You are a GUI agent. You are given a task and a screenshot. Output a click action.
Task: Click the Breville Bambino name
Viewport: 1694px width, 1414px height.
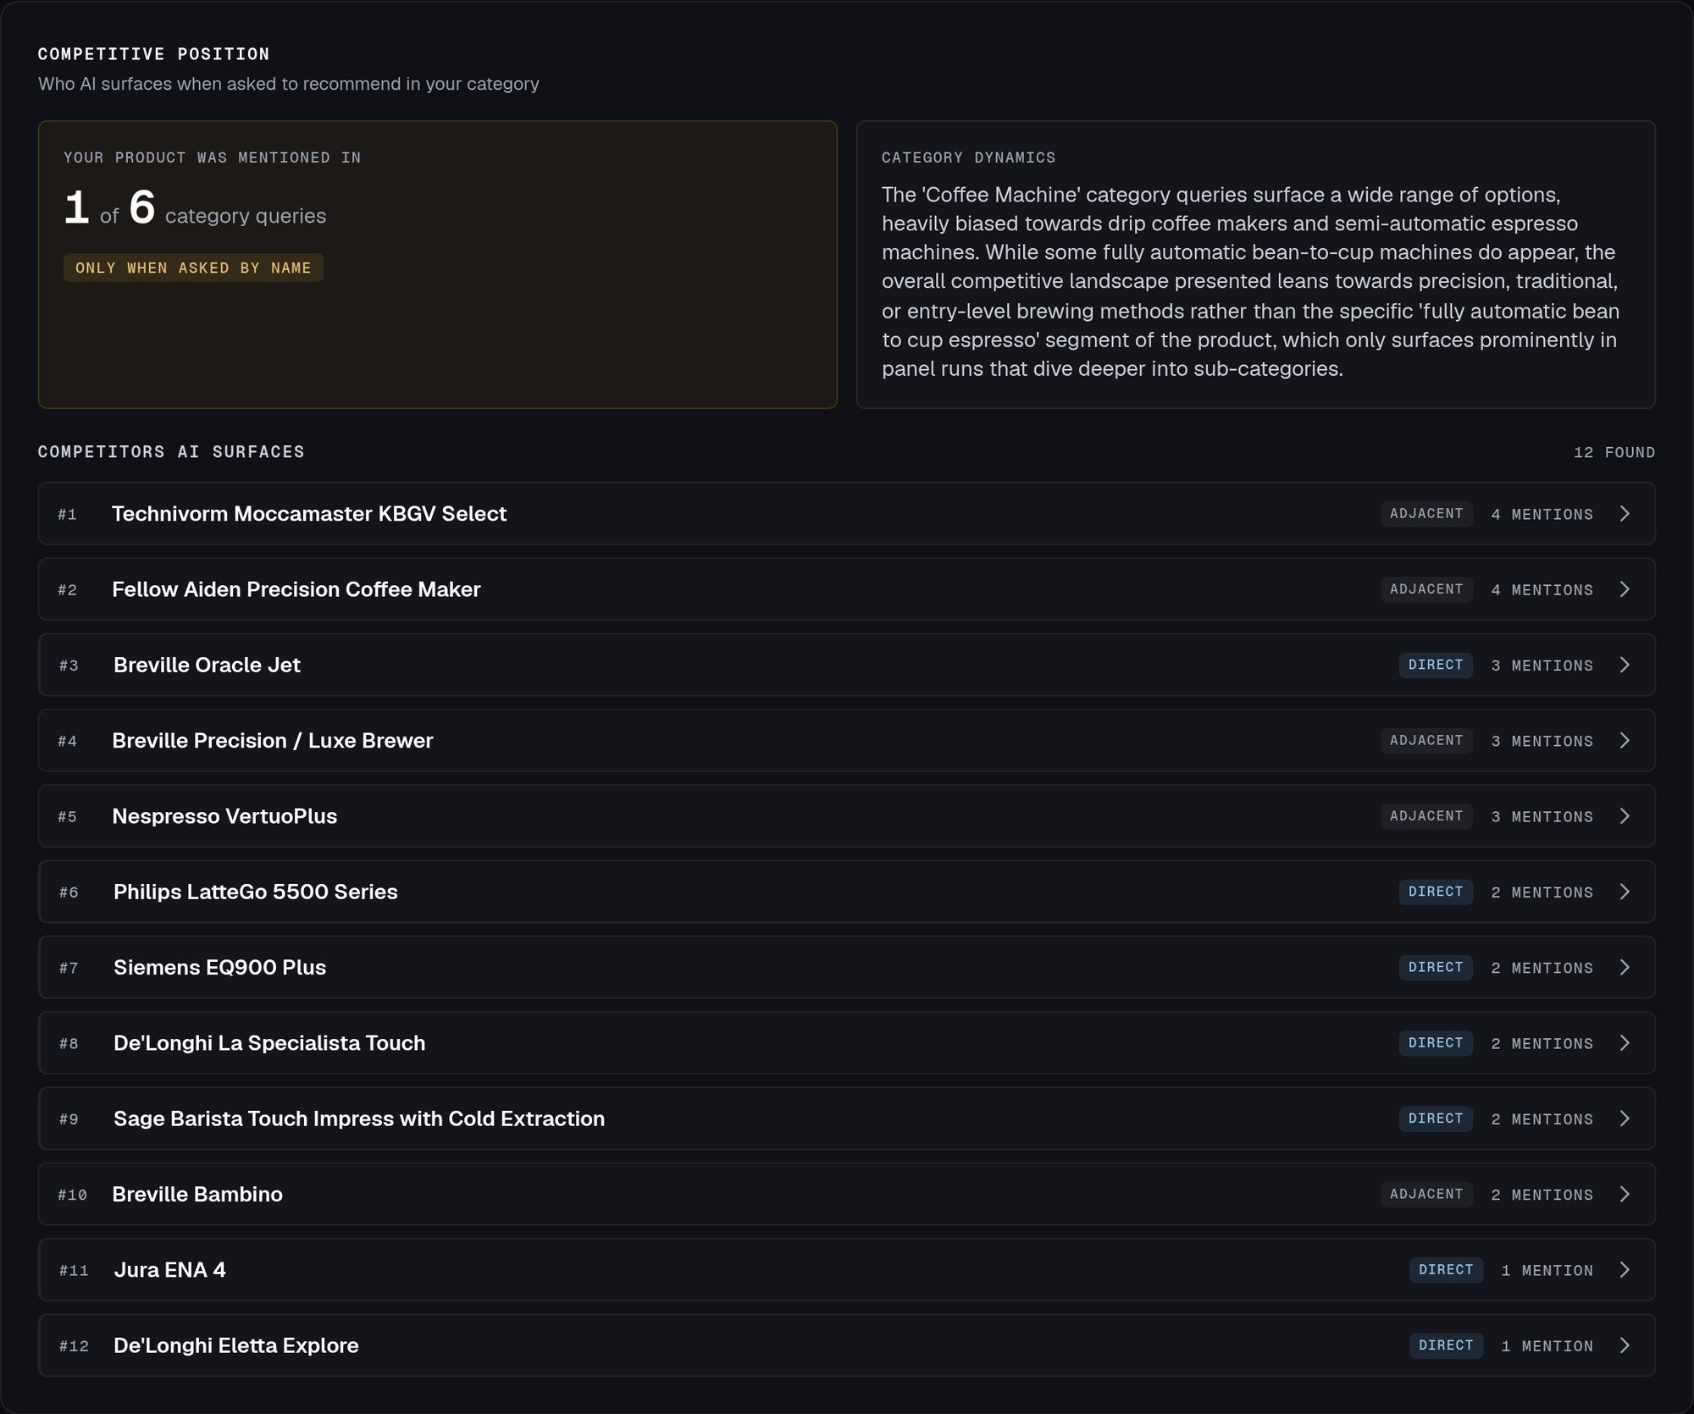(x=197, y=1195)
